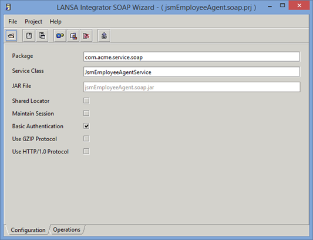313x240 pixels.
Task: Click the Save floppy disk icon
Action: click(x=29, y=36)
